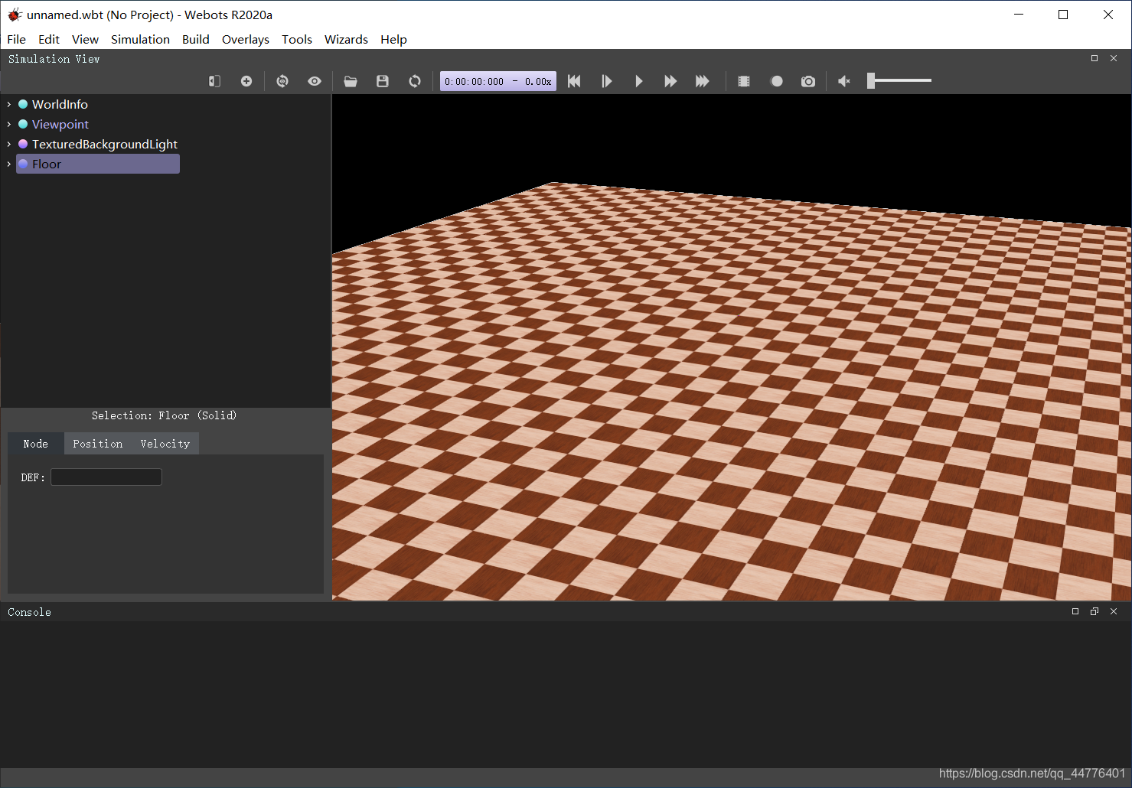Adjust the volume slider handle

(x=871, y=80)
